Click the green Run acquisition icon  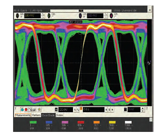[x=22, y=110]
